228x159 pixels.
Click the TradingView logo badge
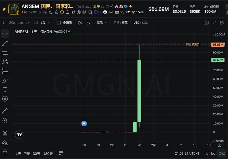coord(19,135)
